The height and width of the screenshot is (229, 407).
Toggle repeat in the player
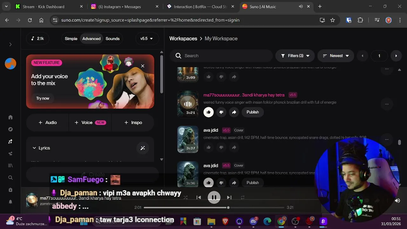[243, 198]
